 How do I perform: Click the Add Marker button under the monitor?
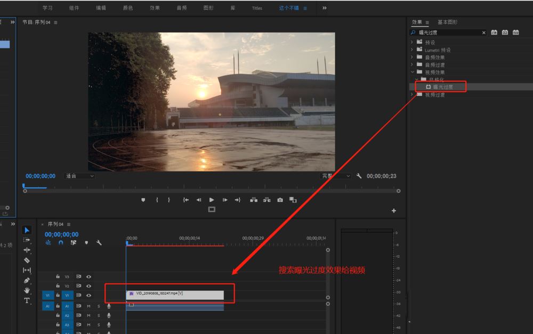pos(143,200)
